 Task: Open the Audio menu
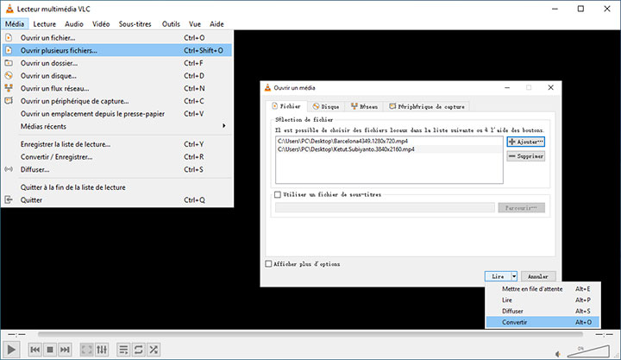coord(74,24)
